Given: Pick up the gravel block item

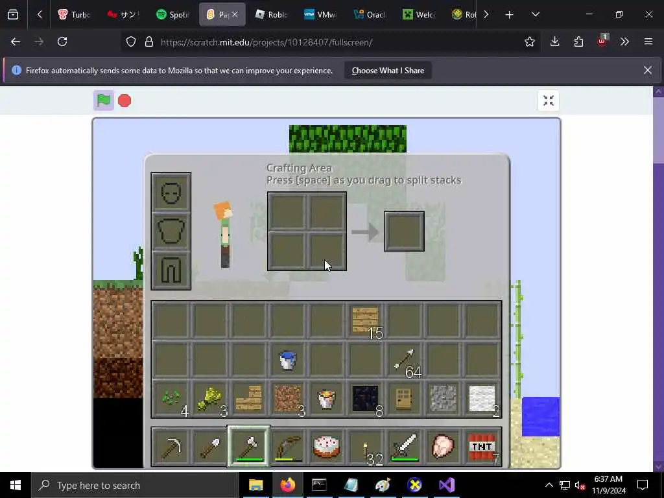Looking at the screenshot, I should pyautogui.click(x=443, y=399).
